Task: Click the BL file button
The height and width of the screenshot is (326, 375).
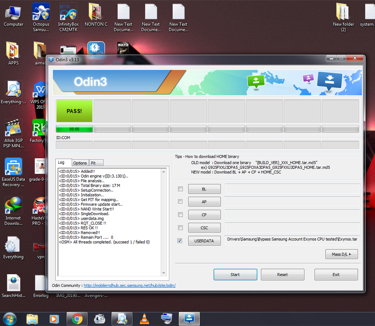Action: tap(204, 189)
